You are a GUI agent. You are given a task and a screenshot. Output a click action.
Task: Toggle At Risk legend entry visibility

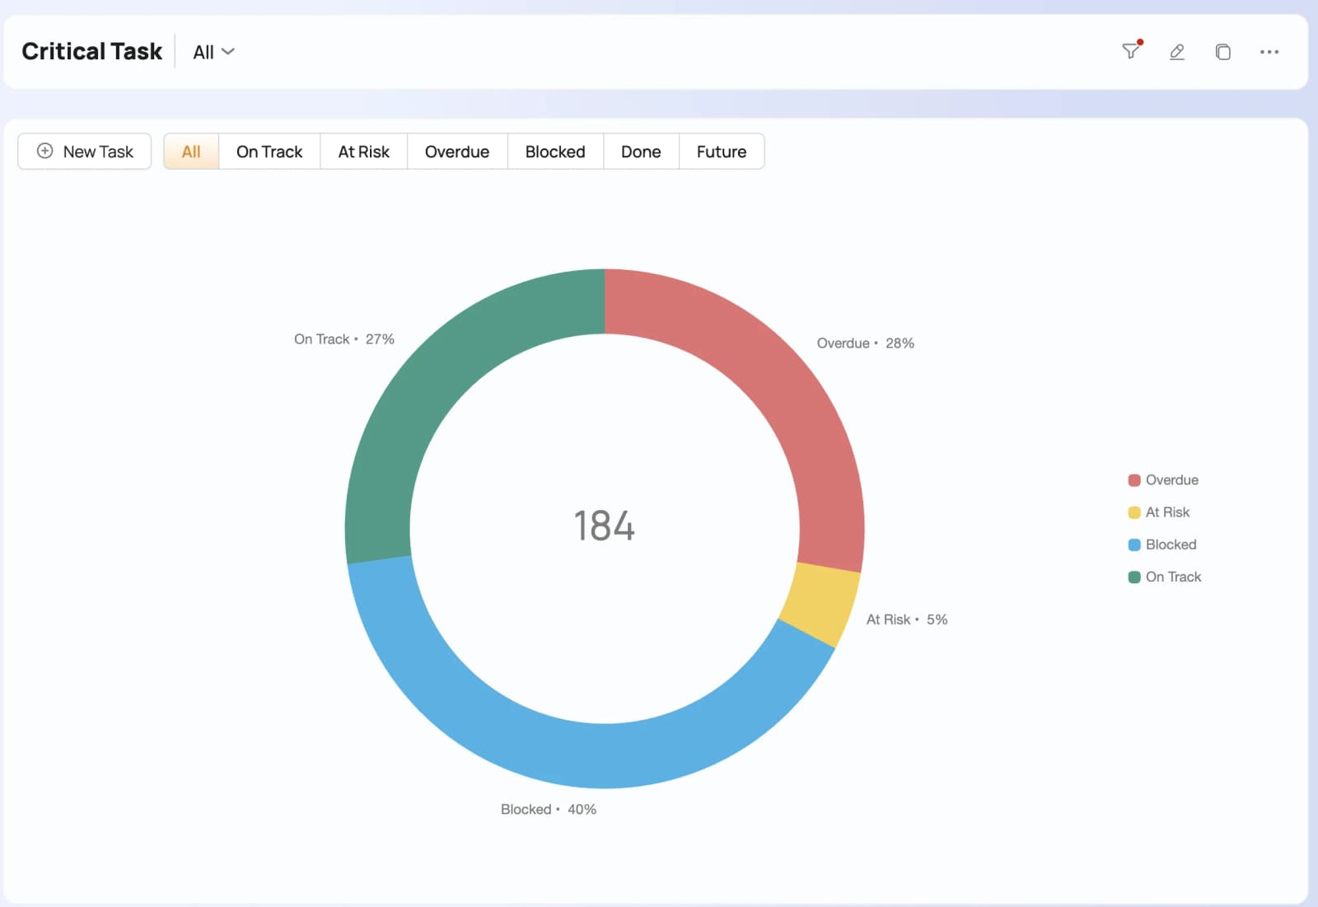click(1159, 512)
